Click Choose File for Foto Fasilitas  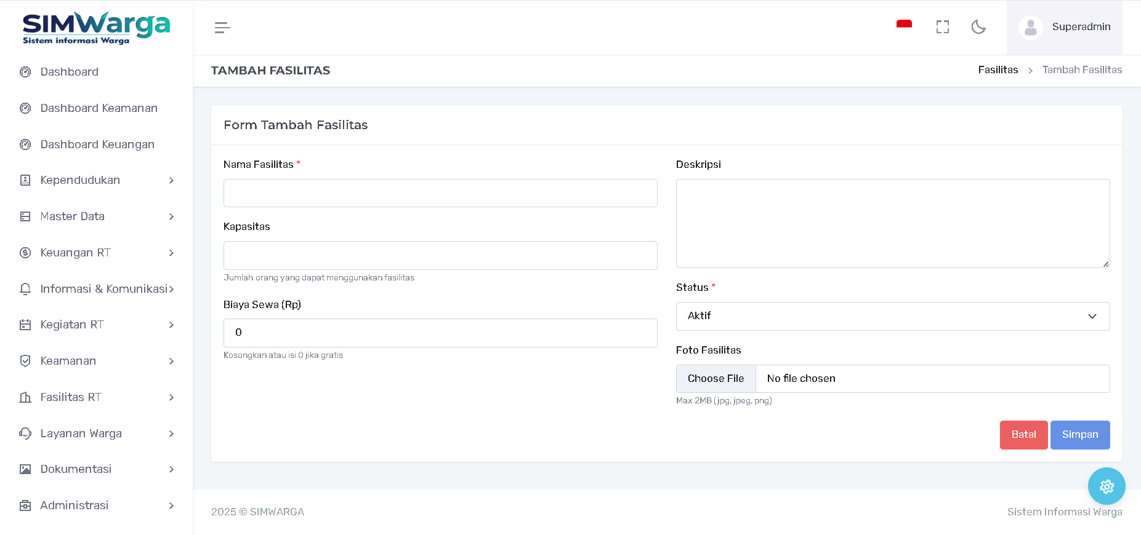[716, 379]
